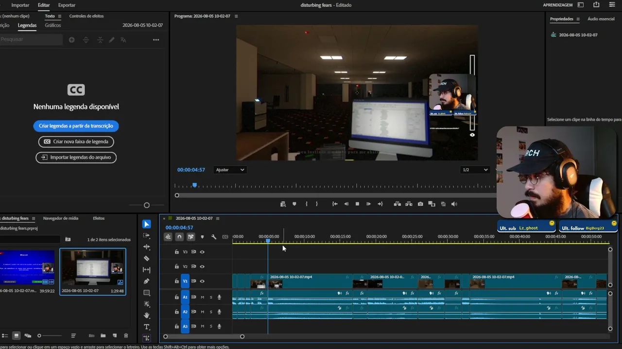Mute audio track A3

203,326
